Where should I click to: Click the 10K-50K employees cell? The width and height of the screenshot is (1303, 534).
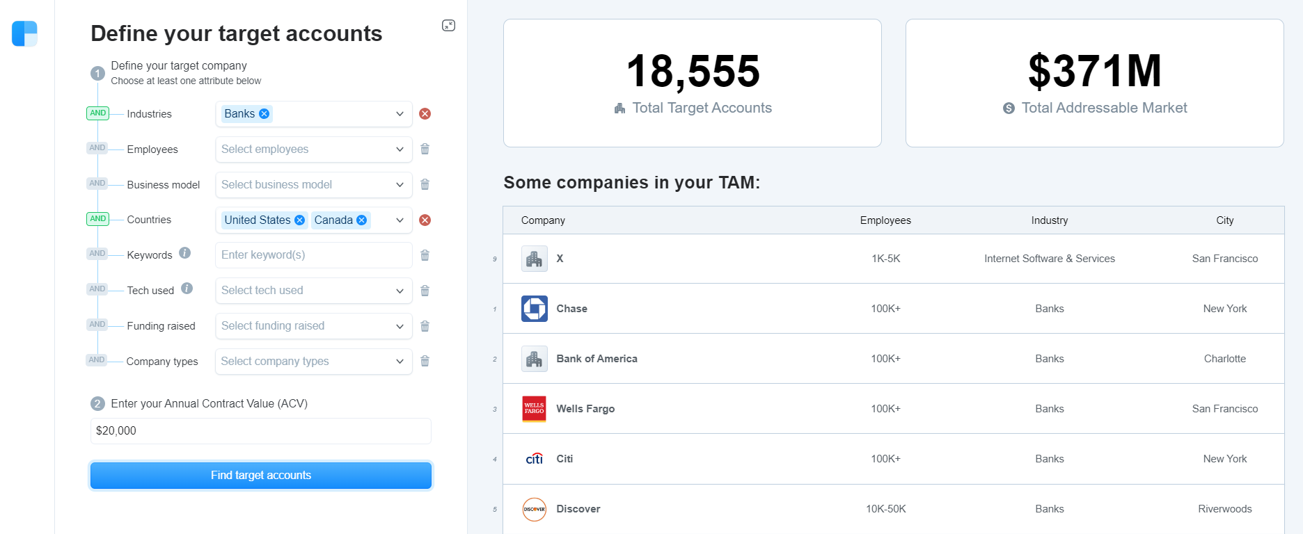tap(886, 509)
